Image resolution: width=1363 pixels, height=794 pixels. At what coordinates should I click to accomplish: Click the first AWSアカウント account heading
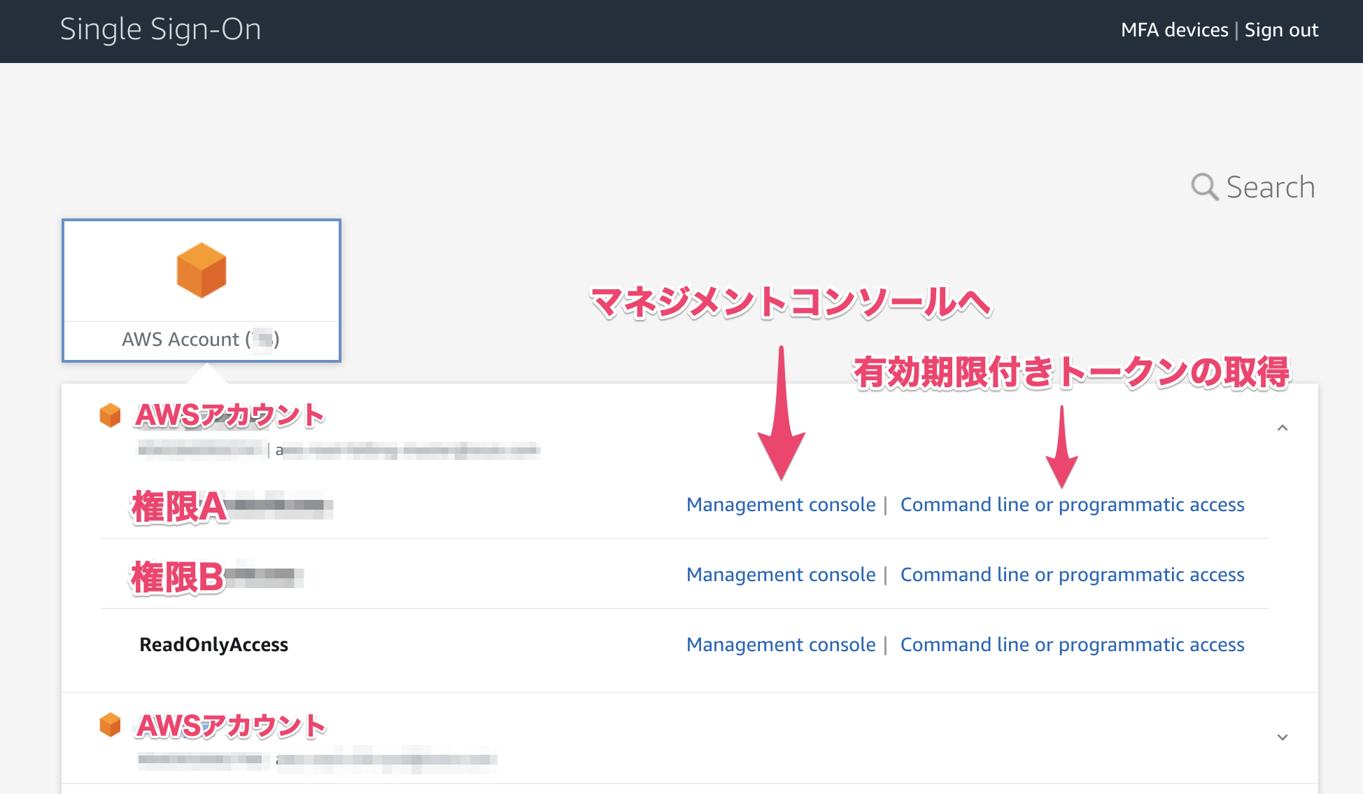[229, 416]
